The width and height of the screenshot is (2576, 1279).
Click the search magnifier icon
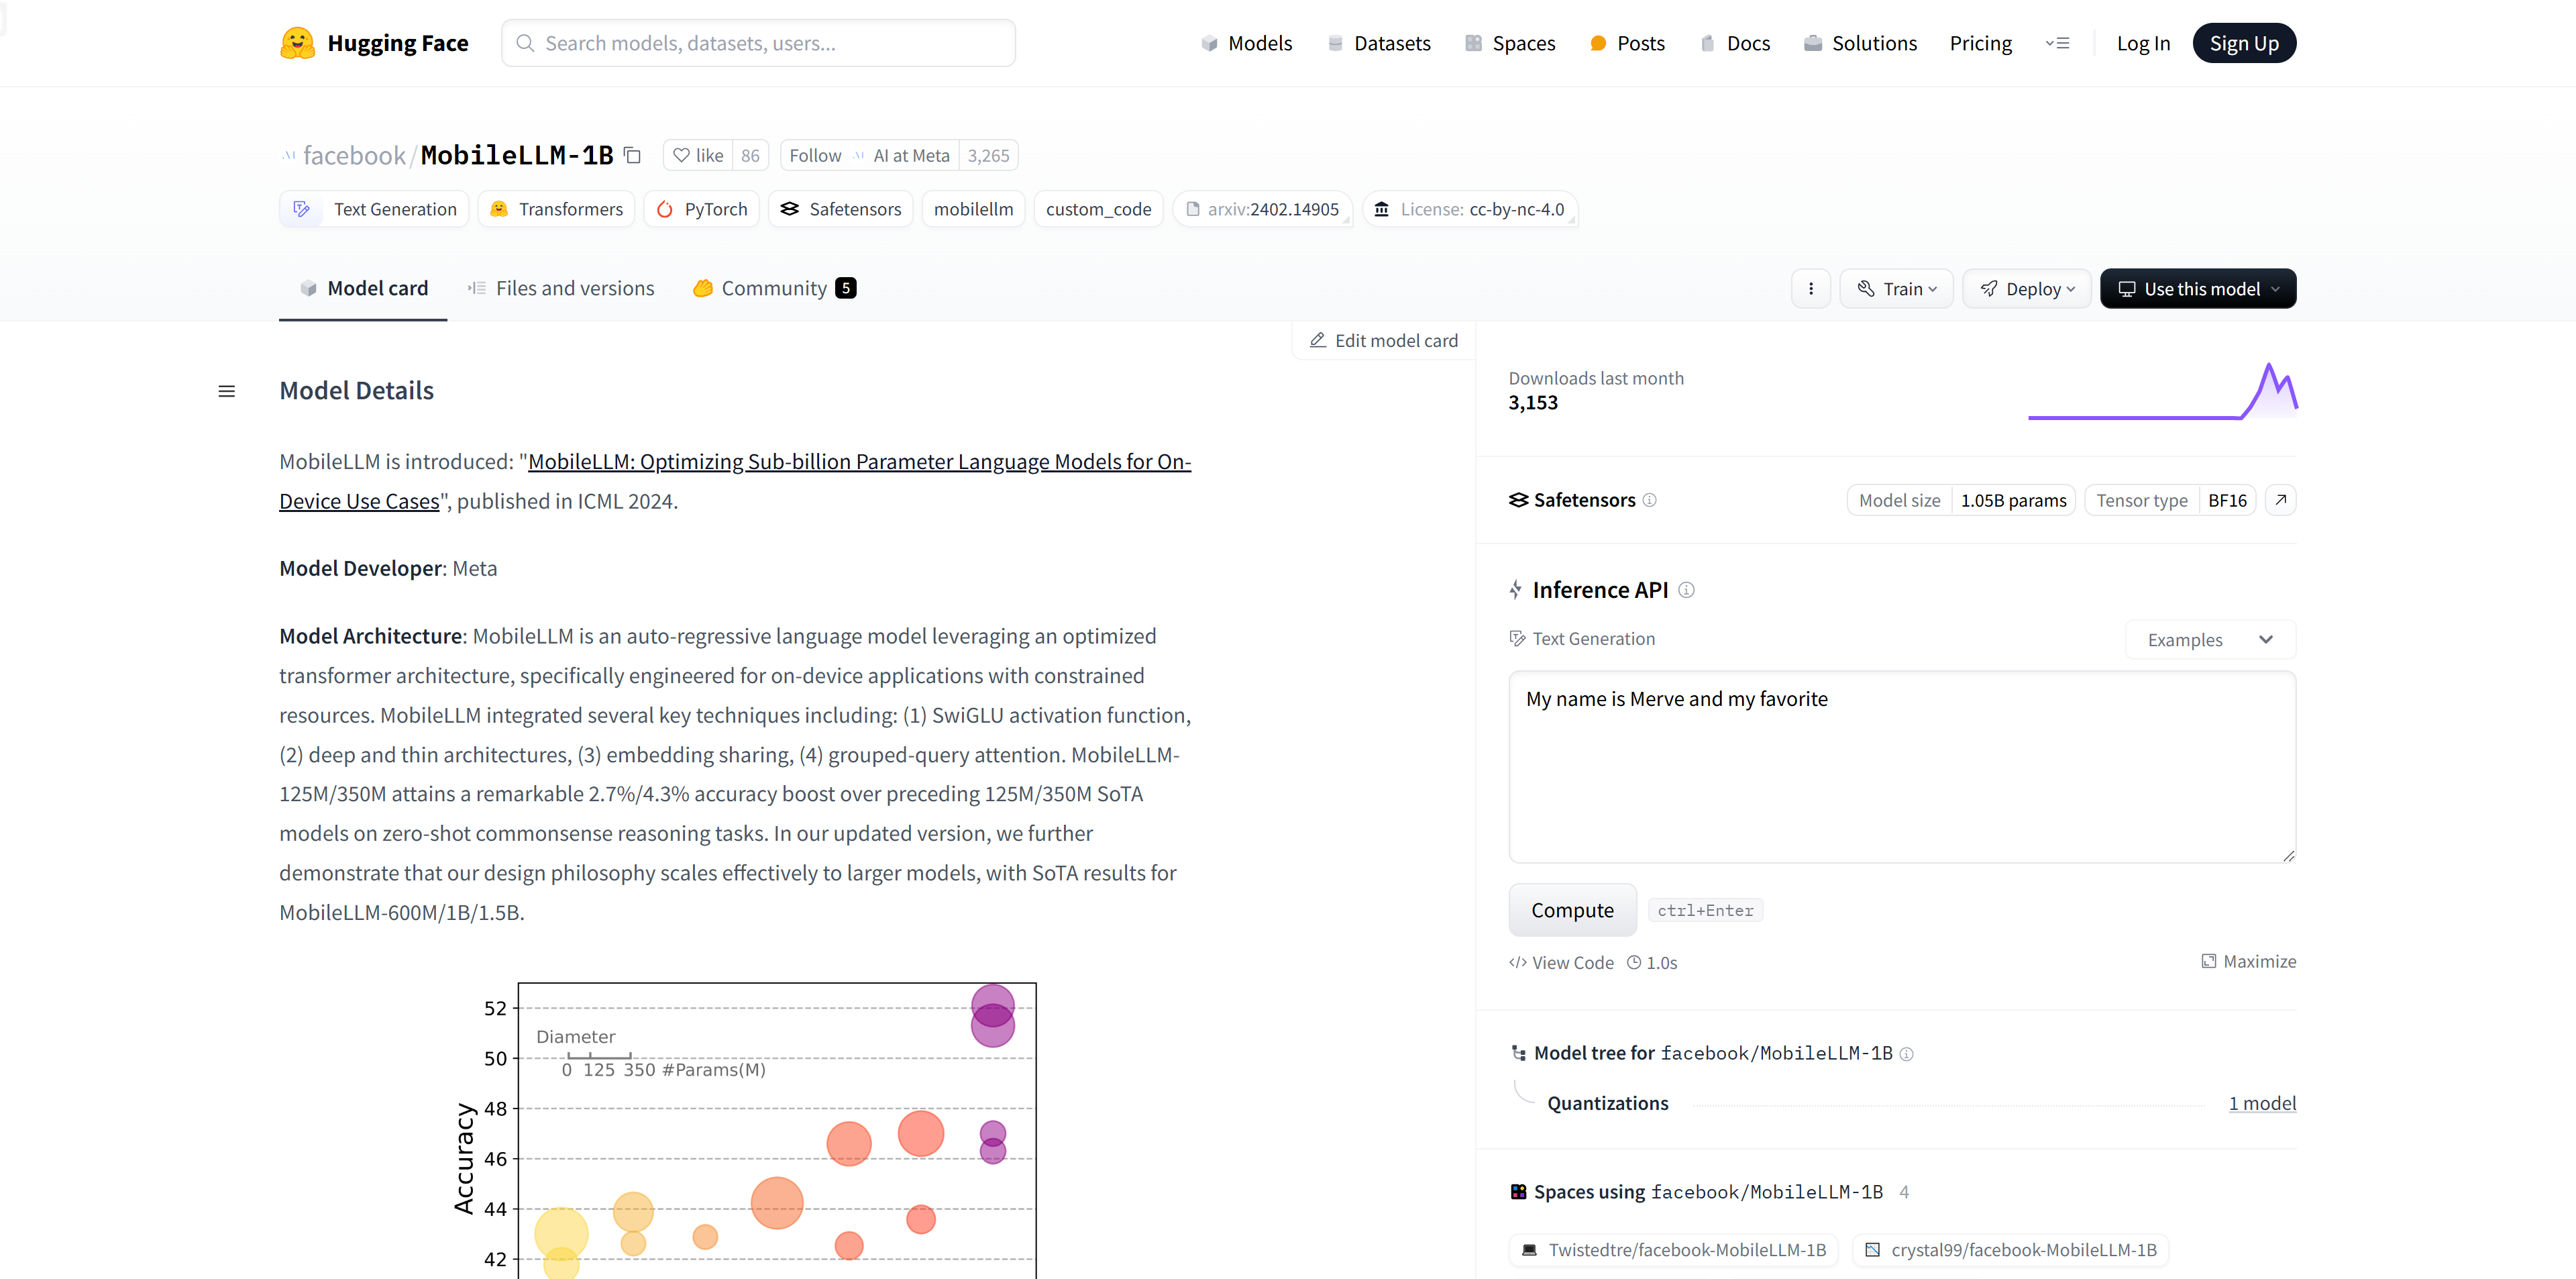coord(525,43)
